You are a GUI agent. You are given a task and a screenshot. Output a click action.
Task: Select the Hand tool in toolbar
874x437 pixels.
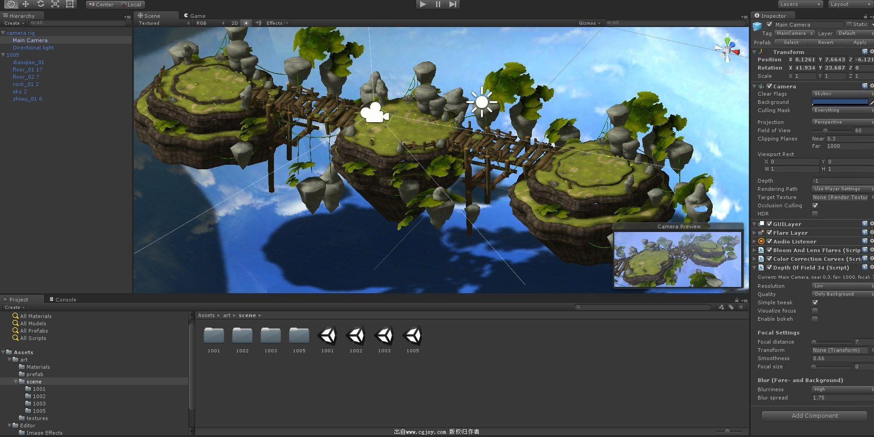(x=11, y=4)
